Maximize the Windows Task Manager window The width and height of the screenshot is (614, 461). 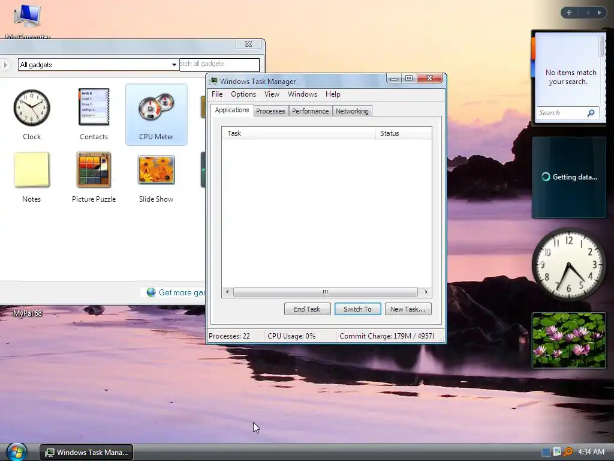pyautogui.click(x=409, y=79)
